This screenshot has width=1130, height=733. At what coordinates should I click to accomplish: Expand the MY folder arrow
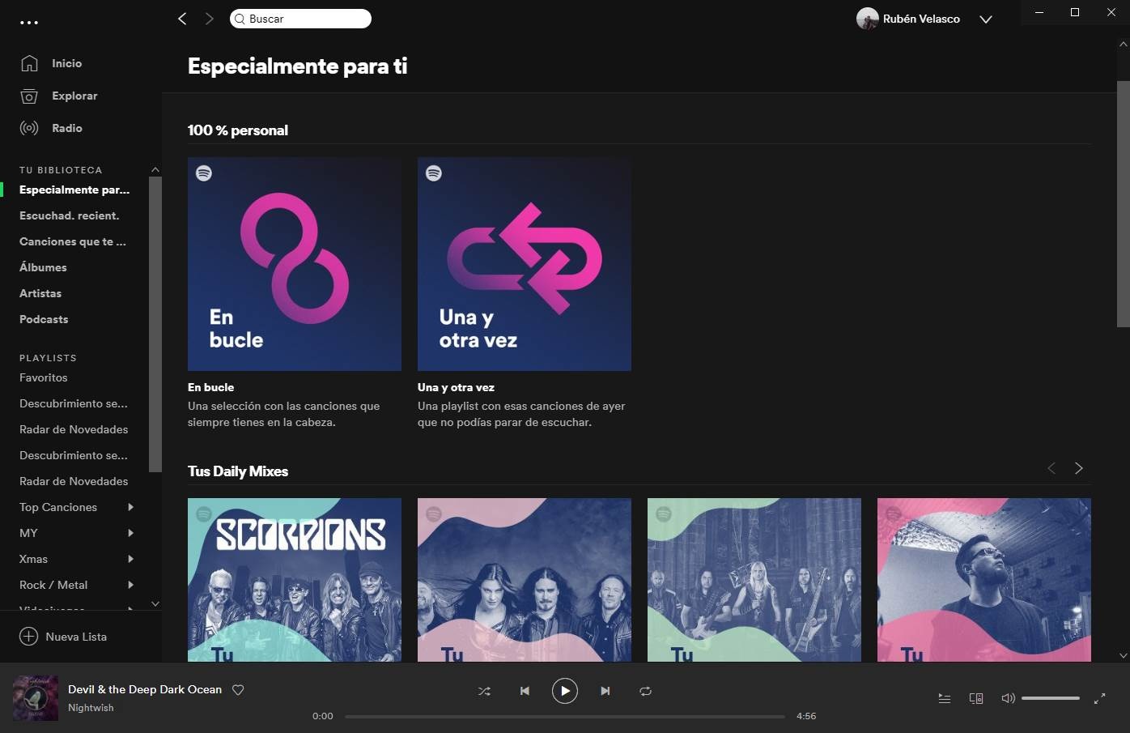pos(131,533)
